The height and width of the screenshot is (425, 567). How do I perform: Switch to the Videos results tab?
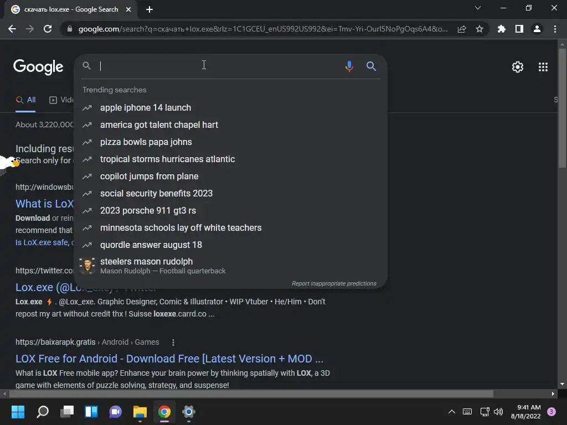tap(61, 100)
